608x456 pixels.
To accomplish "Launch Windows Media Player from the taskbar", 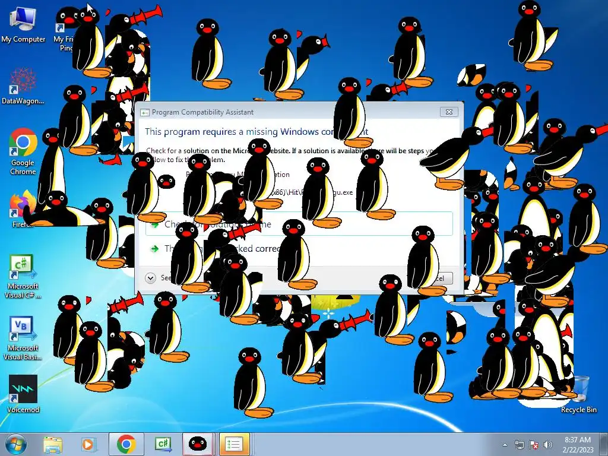I will tap(88, 444).
